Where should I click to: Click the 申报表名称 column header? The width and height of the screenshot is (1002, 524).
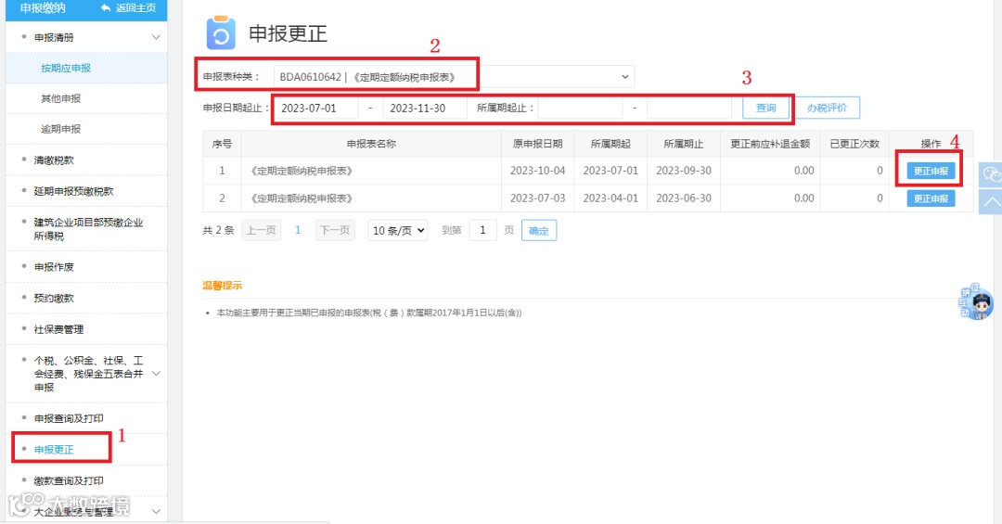click(371, 145)
